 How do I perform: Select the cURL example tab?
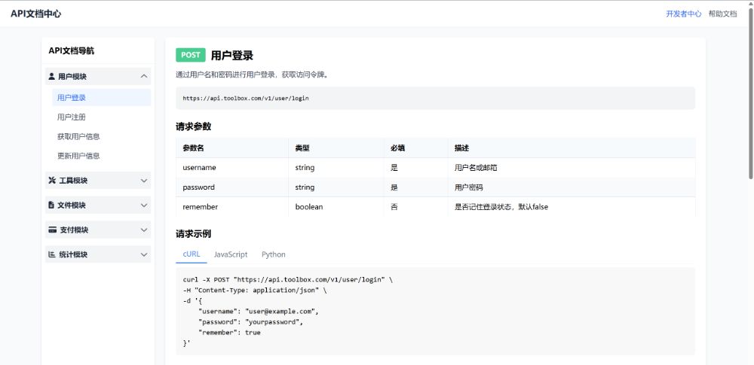tap(192, 254)
